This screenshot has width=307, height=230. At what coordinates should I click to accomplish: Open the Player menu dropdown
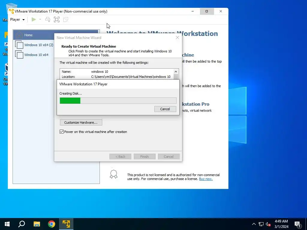(x=17, y=19)
